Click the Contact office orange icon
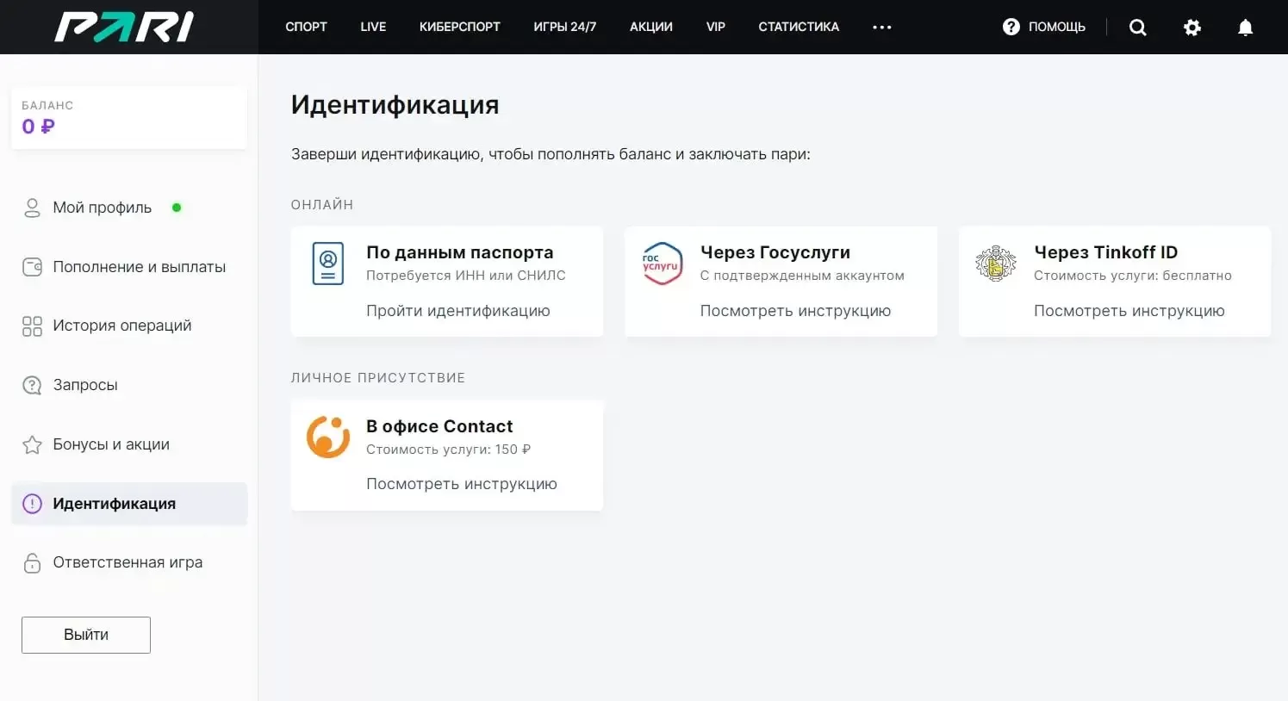 click(x=328, y=437)
